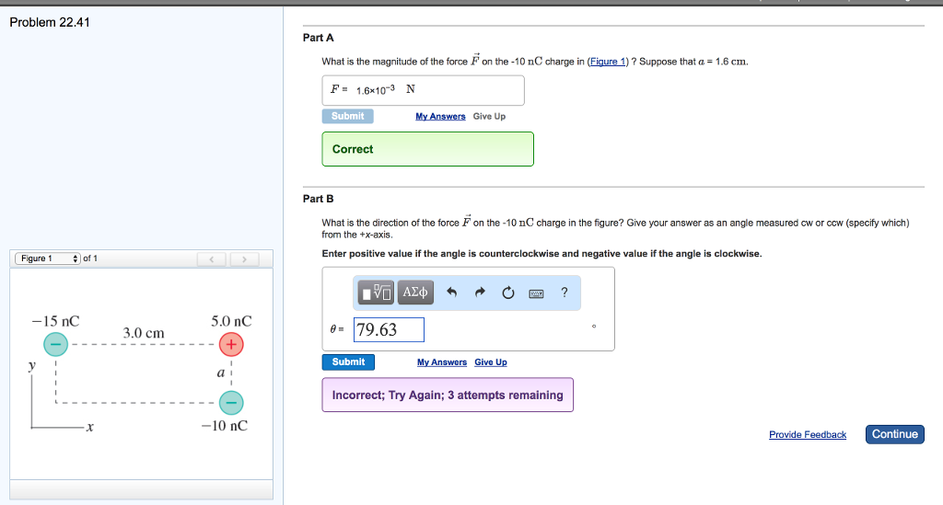Open the Figure 1 selector dropdown

coord(48,258)
